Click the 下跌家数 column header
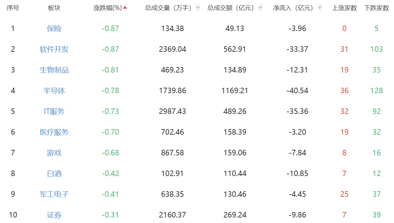Viewport: 394px width, 223px height. point(376,8)
